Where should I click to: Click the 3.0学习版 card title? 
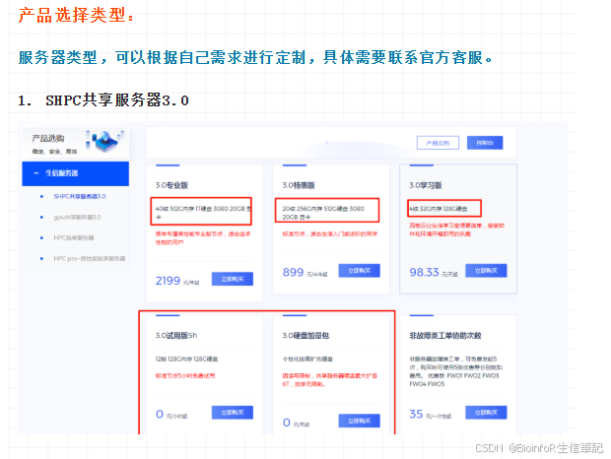coord(426,185)
